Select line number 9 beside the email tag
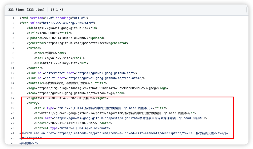 (13, 58)
